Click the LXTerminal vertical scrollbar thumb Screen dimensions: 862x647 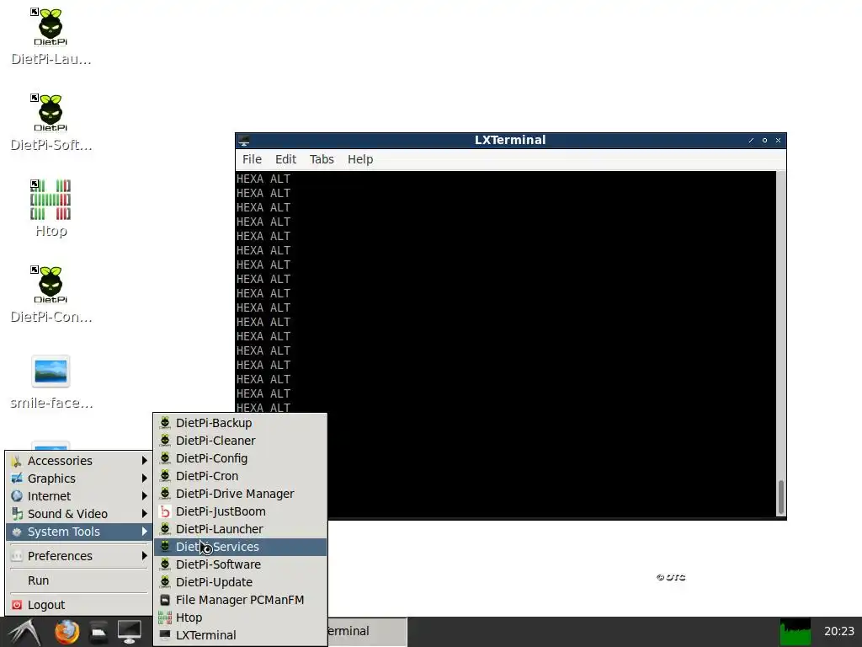tap(780, 497)
